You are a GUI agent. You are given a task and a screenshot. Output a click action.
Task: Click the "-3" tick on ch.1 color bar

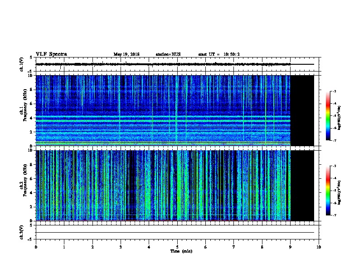tap(335, 91)
